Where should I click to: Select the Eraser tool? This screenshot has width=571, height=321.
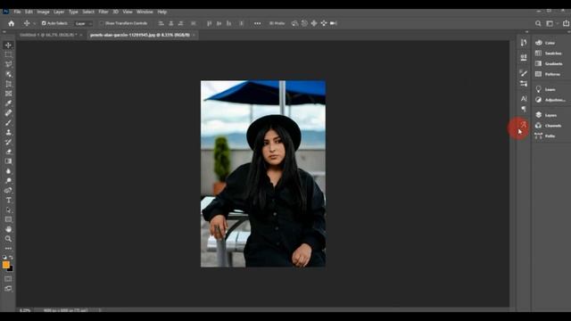(8, 152)
